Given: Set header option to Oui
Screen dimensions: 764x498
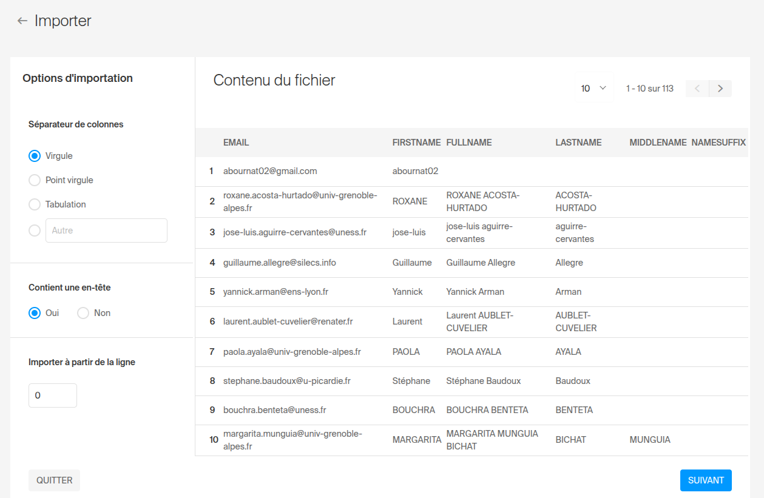Looking at the screenshot, I should pos(35,313).
